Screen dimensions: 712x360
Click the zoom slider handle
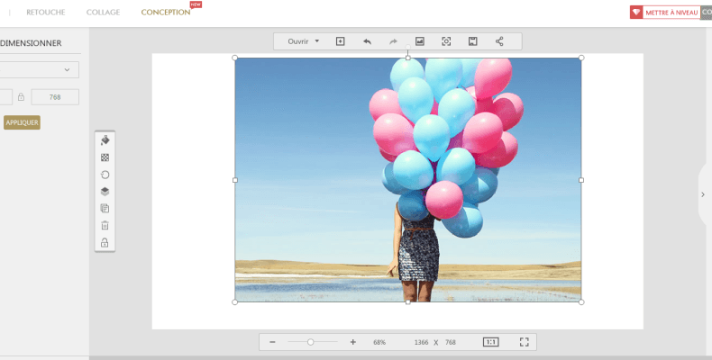point(311,342)
